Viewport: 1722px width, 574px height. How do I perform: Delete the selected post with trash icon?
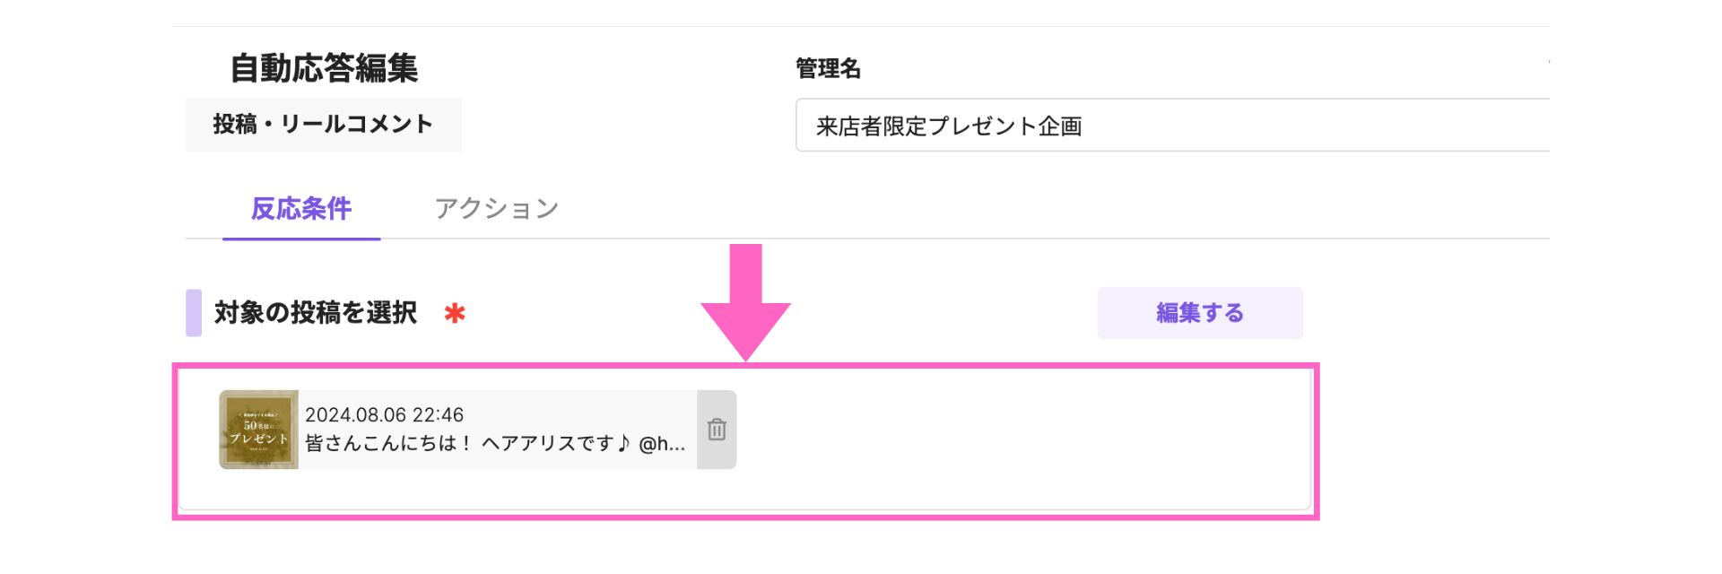coord(717,430)
